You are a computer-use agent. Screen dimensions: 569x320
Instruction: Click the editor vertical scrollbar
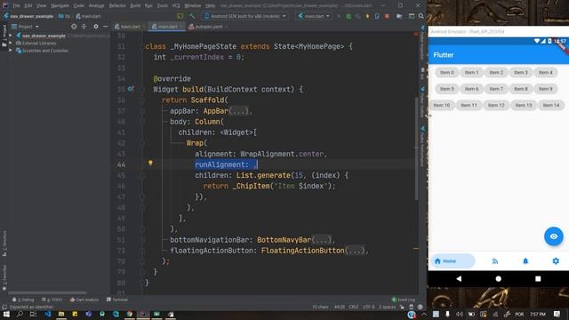pyautogui.click(x=416, y=148)
